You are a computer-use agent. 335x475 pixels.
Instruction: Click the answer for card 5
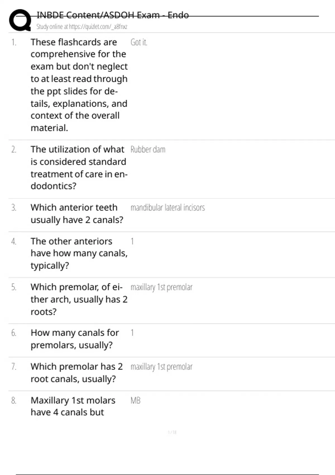161,287
